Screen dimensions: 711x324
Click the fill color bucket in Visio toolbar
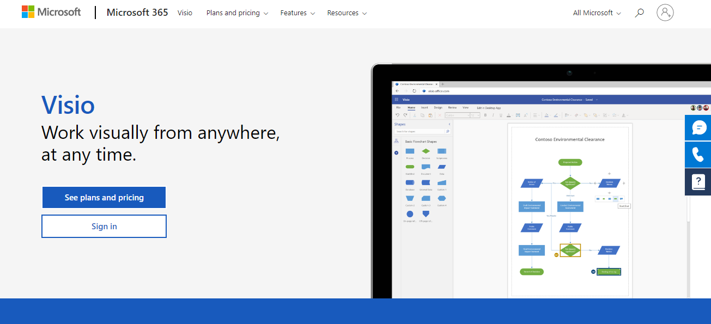point(546,115)
